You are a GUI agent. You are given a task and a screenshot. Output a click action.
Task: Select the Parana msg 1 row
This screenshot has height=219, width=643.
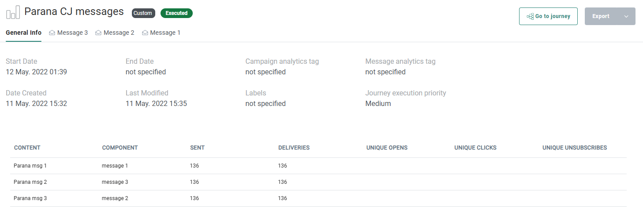click(30, 166)
